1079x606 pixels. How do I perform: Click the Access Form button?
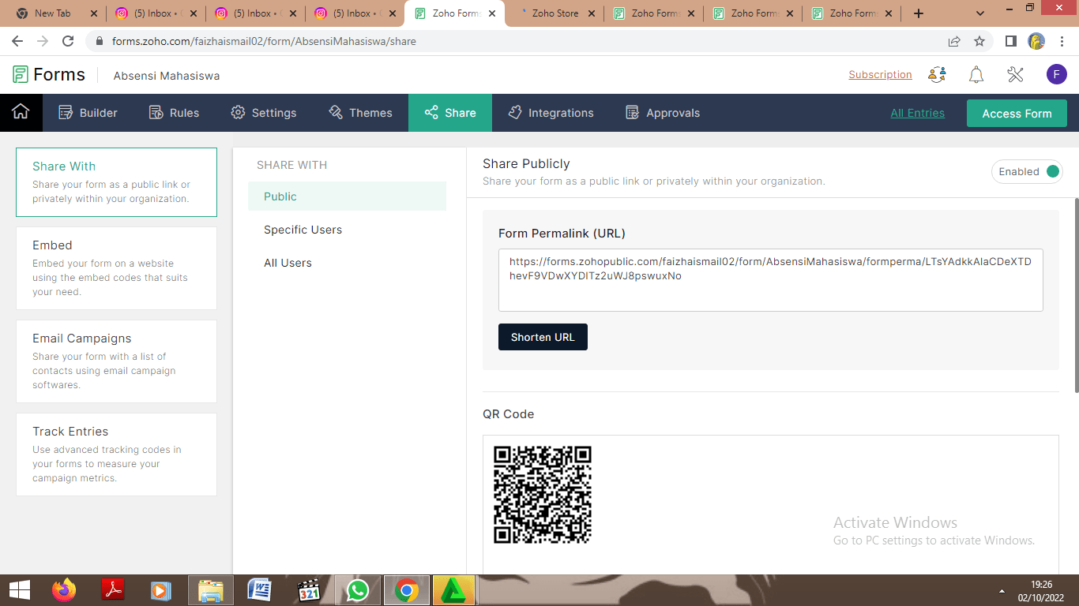click(x=1017, y=114)
